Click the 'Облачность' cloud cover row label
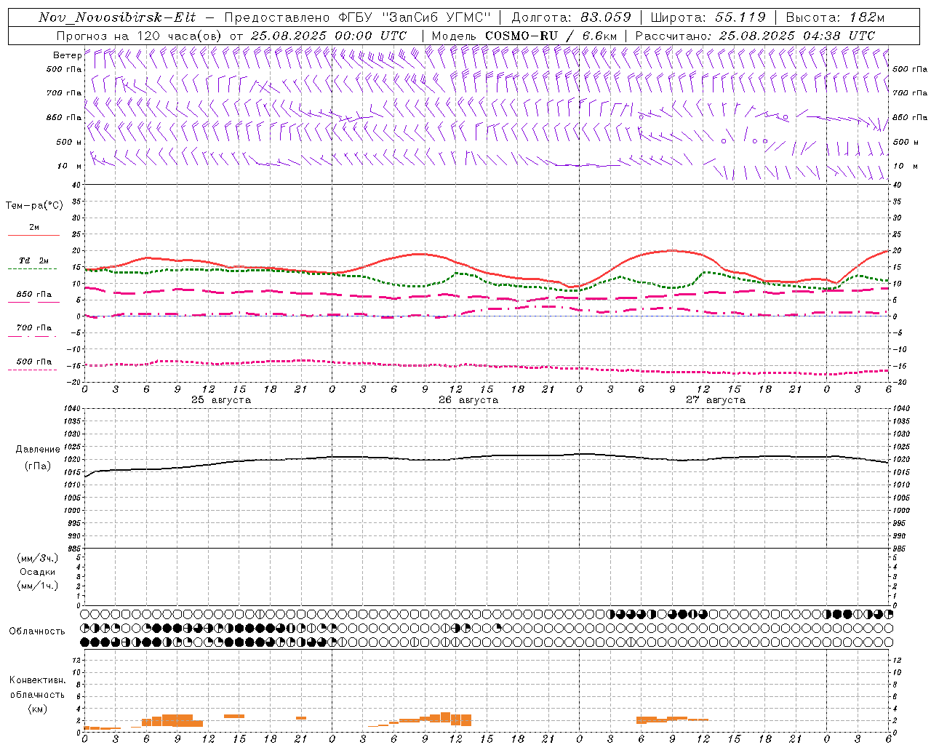The image size is (931, 745). [37, 632]
